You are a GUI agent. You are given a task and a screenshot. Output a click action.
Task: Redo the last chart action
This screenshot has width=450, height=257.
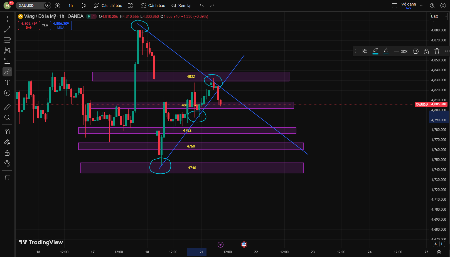(212, 6)
